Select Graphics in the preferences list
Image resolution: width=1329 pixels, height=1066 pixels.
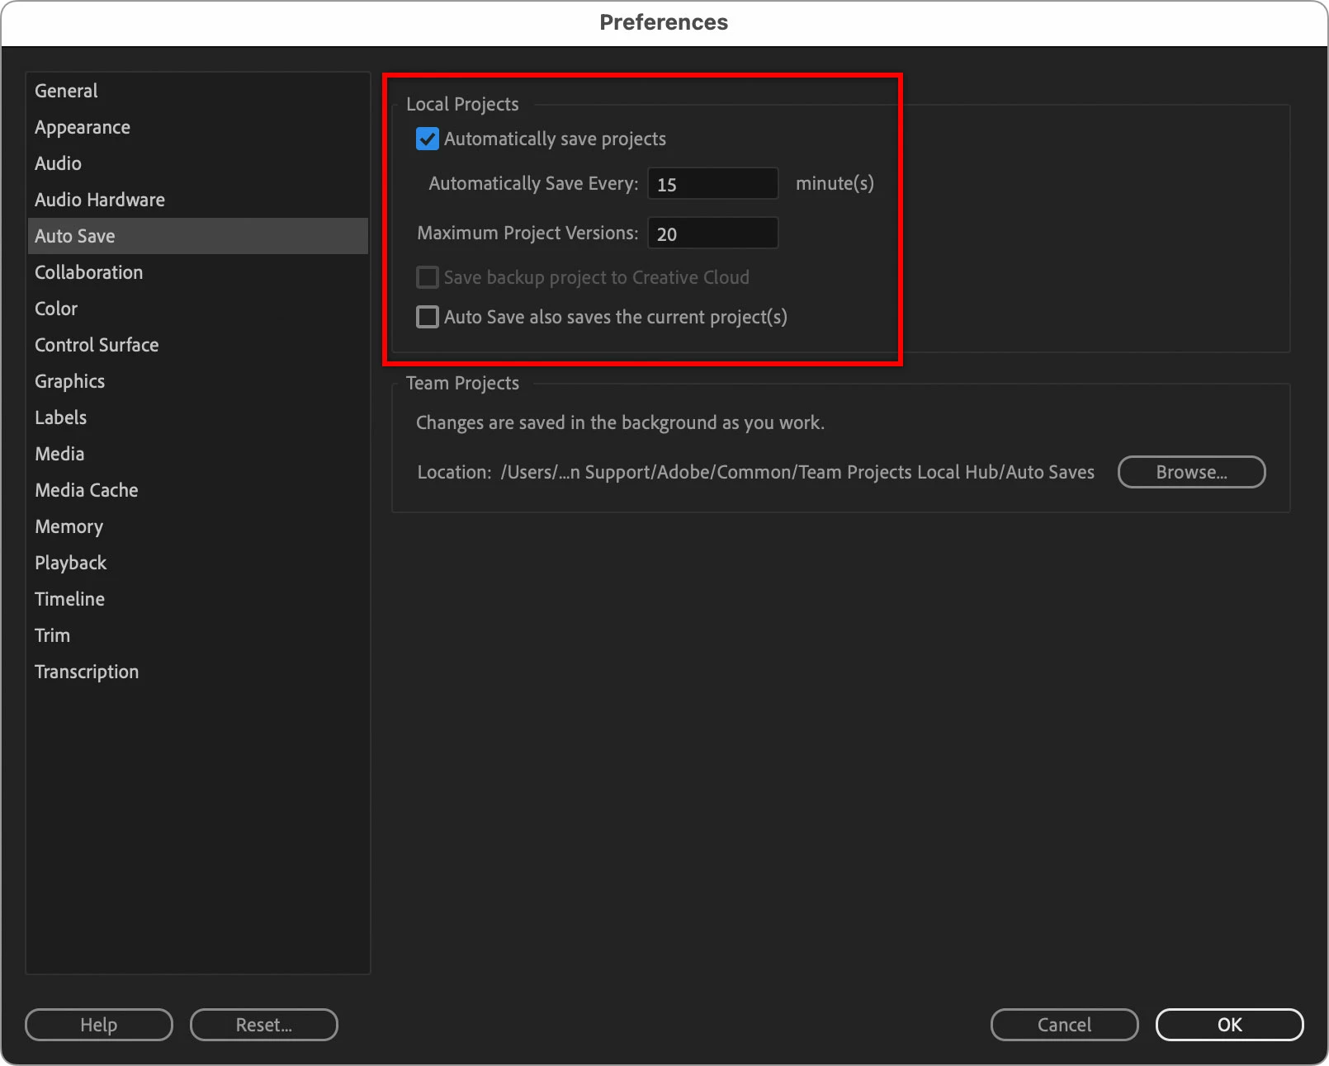(x=198, y=381)
